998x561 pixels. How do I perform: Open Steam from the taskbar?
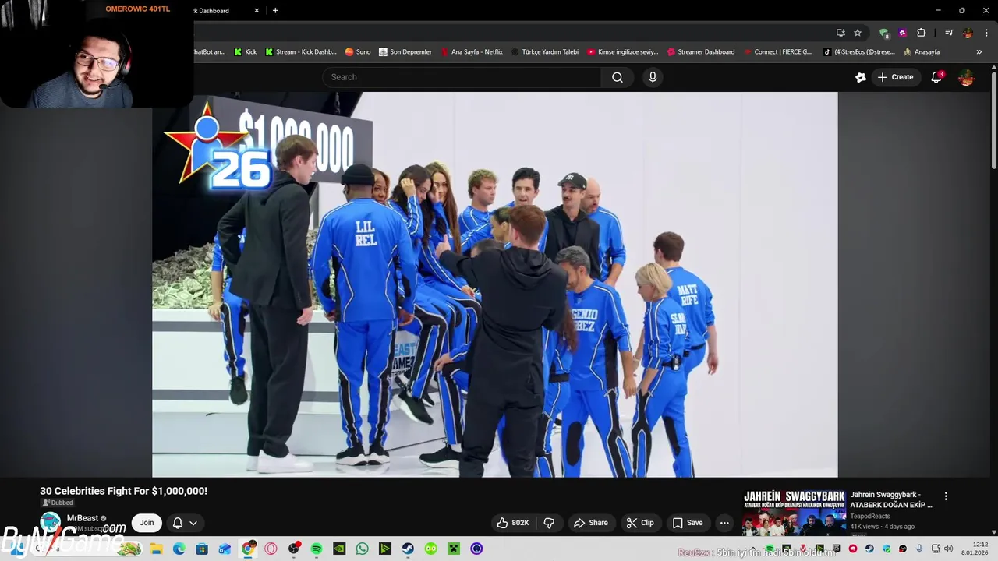coord(408,549)
